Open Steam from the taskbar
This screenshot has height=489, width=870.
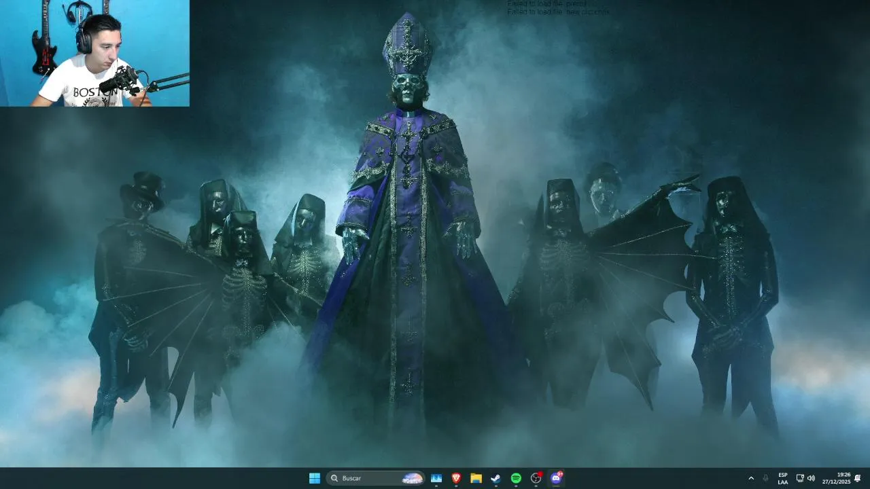[496, 478]
